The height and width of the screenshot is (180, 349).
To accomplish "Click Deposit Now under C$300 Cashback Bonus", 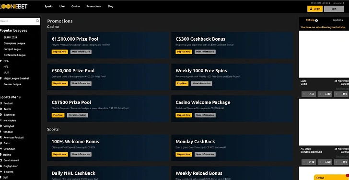I will tap(184, 52).
